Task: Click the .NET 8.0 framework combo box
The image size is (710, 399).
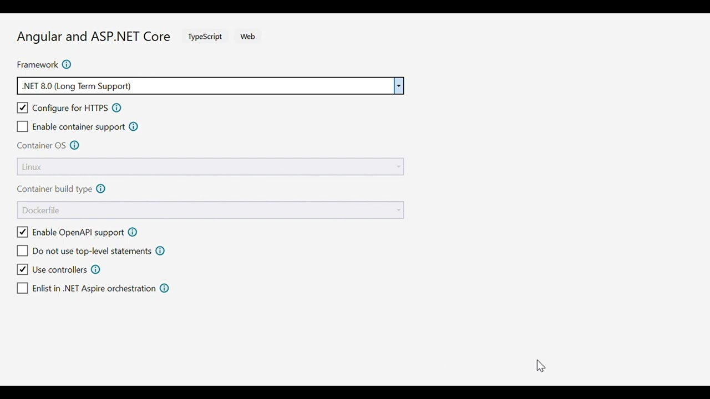Action: (x=210, y=86)
